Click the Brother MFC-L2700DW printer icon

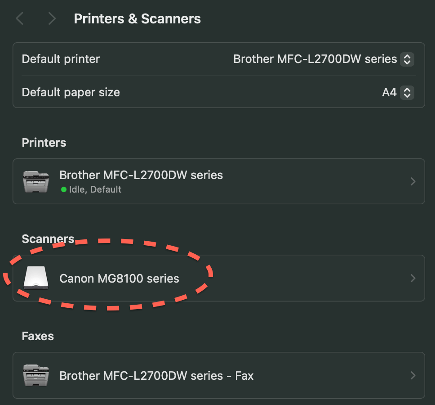[36, 181]
